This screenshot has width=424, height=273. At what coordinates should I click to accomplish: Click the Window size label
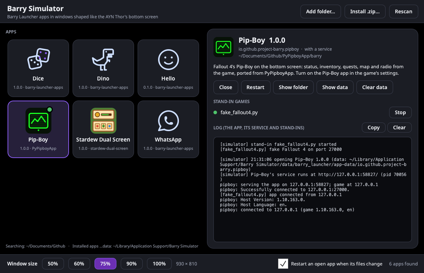click(22, 264)
